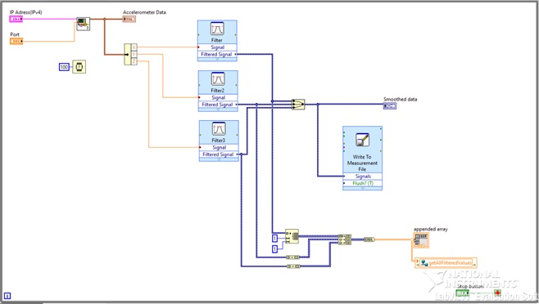Select the 100 millisecond numeric constant

pyautogui.click(x=64, y=67)
